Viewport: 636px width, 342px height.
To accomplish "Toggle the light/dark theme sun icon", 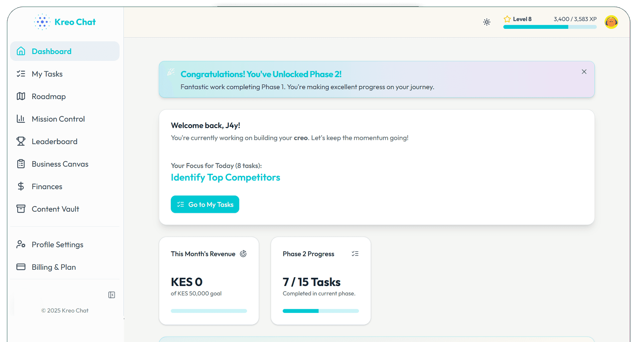I will point(487,22).
